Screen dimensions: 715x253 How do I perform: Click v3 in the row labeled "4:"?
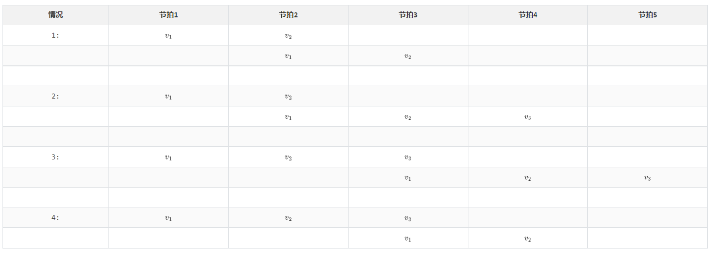(408, 218)
